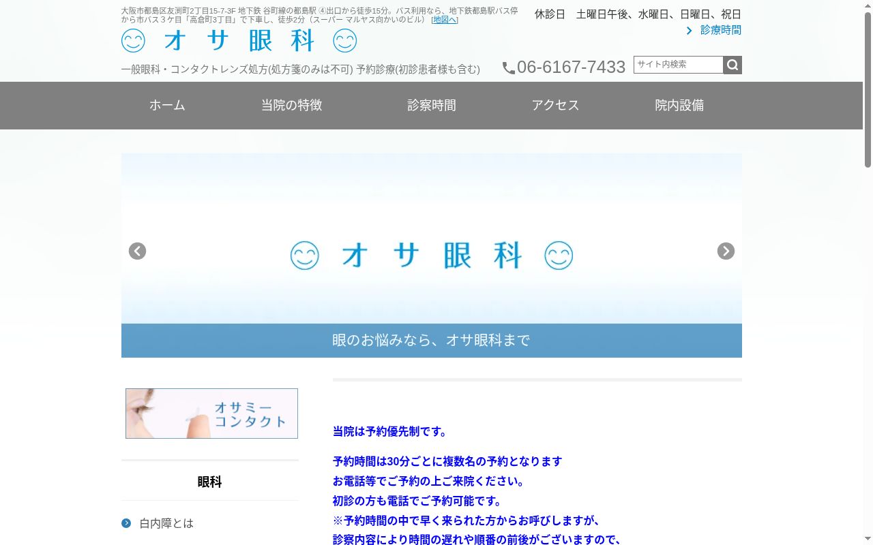Click the 休診日 closed-days text

(638, 14)
